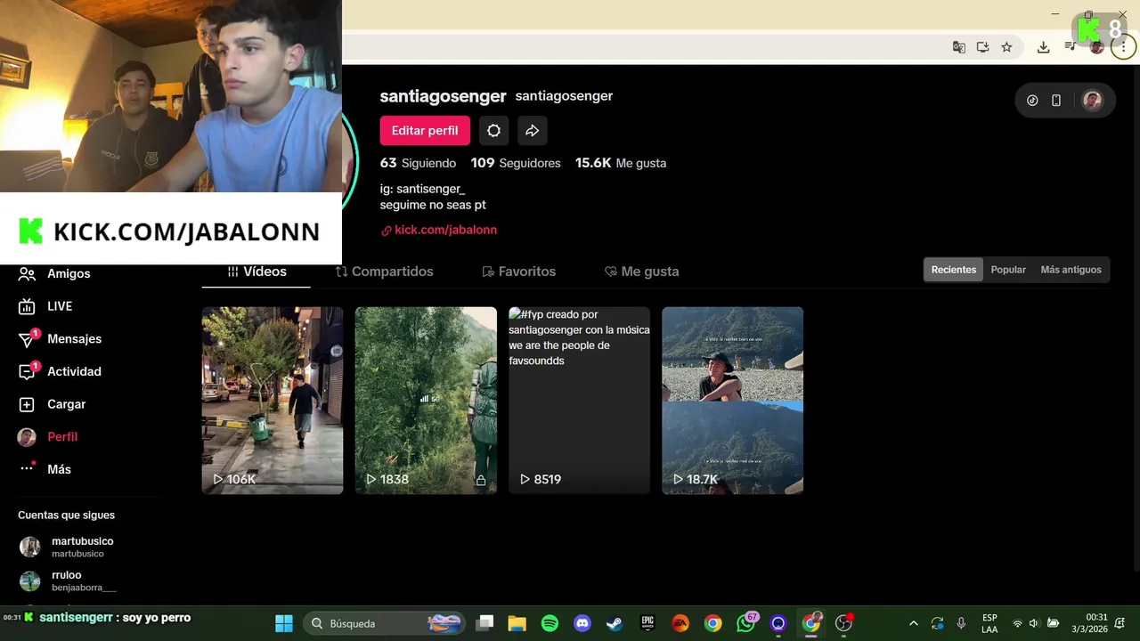Image resolution: width=1140 pixels, height=641 pixels.
Task: Go to LIVE in the sidebar
Action: 46,306
